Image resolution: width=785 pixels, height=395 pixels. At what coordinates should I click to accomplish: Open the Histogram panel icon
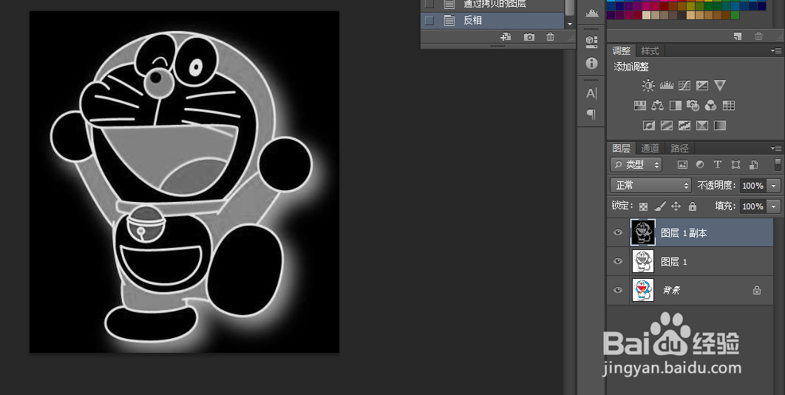click(592, 13)
